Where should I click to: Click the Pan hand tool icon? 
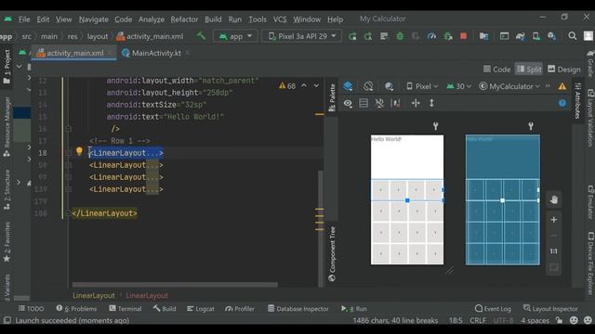pos(554,199)
